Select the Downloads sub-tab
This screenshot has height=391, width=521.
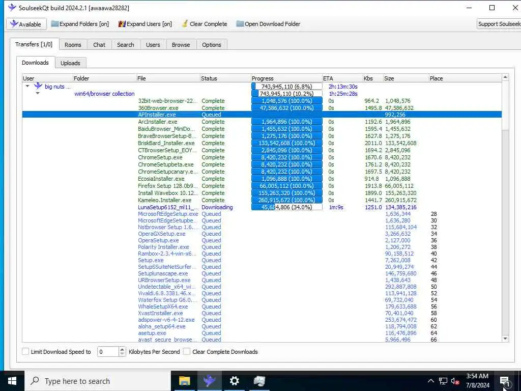click(35, 63)
